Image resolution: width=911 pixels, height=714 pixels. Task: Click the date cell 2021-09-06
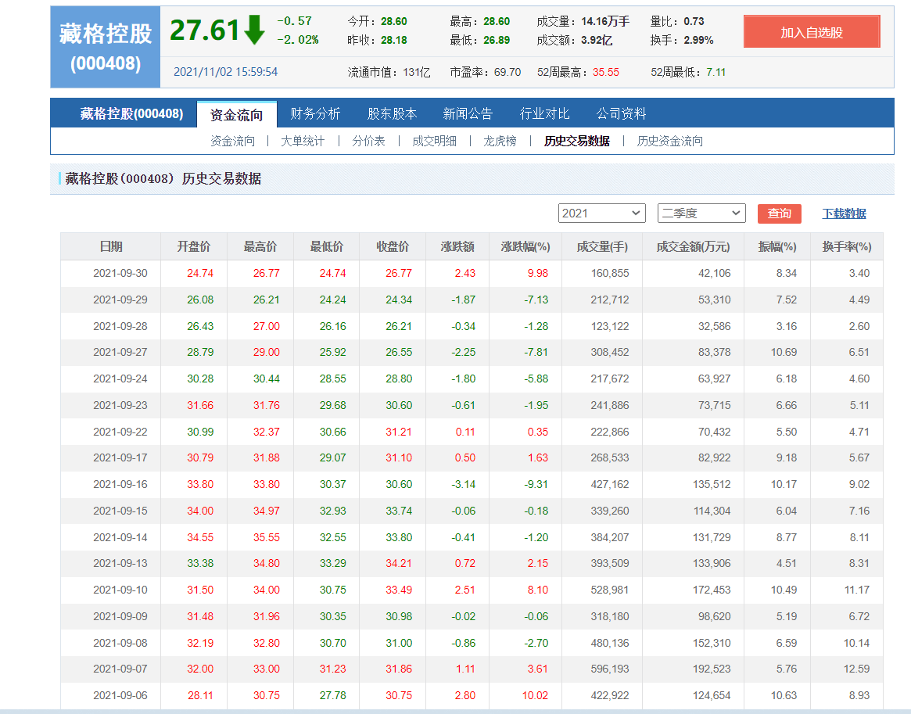pos(120,695)
